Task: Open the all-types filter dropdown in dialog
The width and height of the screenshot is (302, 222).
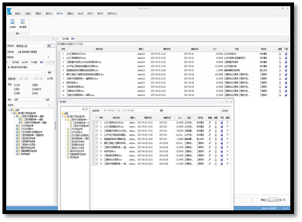Action: [97, 111]
